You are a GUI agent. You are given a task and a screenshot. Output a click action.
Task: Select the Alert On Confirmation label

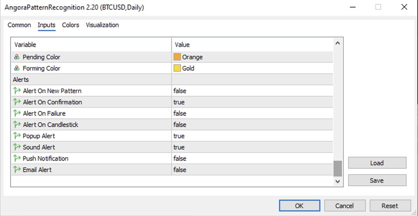[53, 102]
